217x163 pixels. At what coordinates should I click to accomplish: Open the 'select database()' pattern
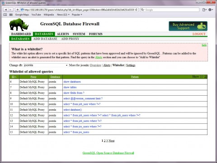73,110
